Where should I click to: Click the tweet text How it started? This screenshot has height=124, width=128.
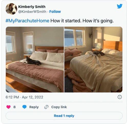tap(66, 21)
